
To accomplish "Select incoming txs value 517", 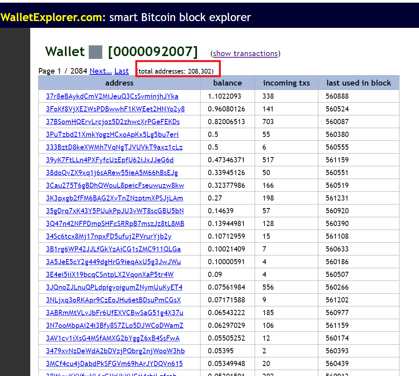I will point(268,160).
